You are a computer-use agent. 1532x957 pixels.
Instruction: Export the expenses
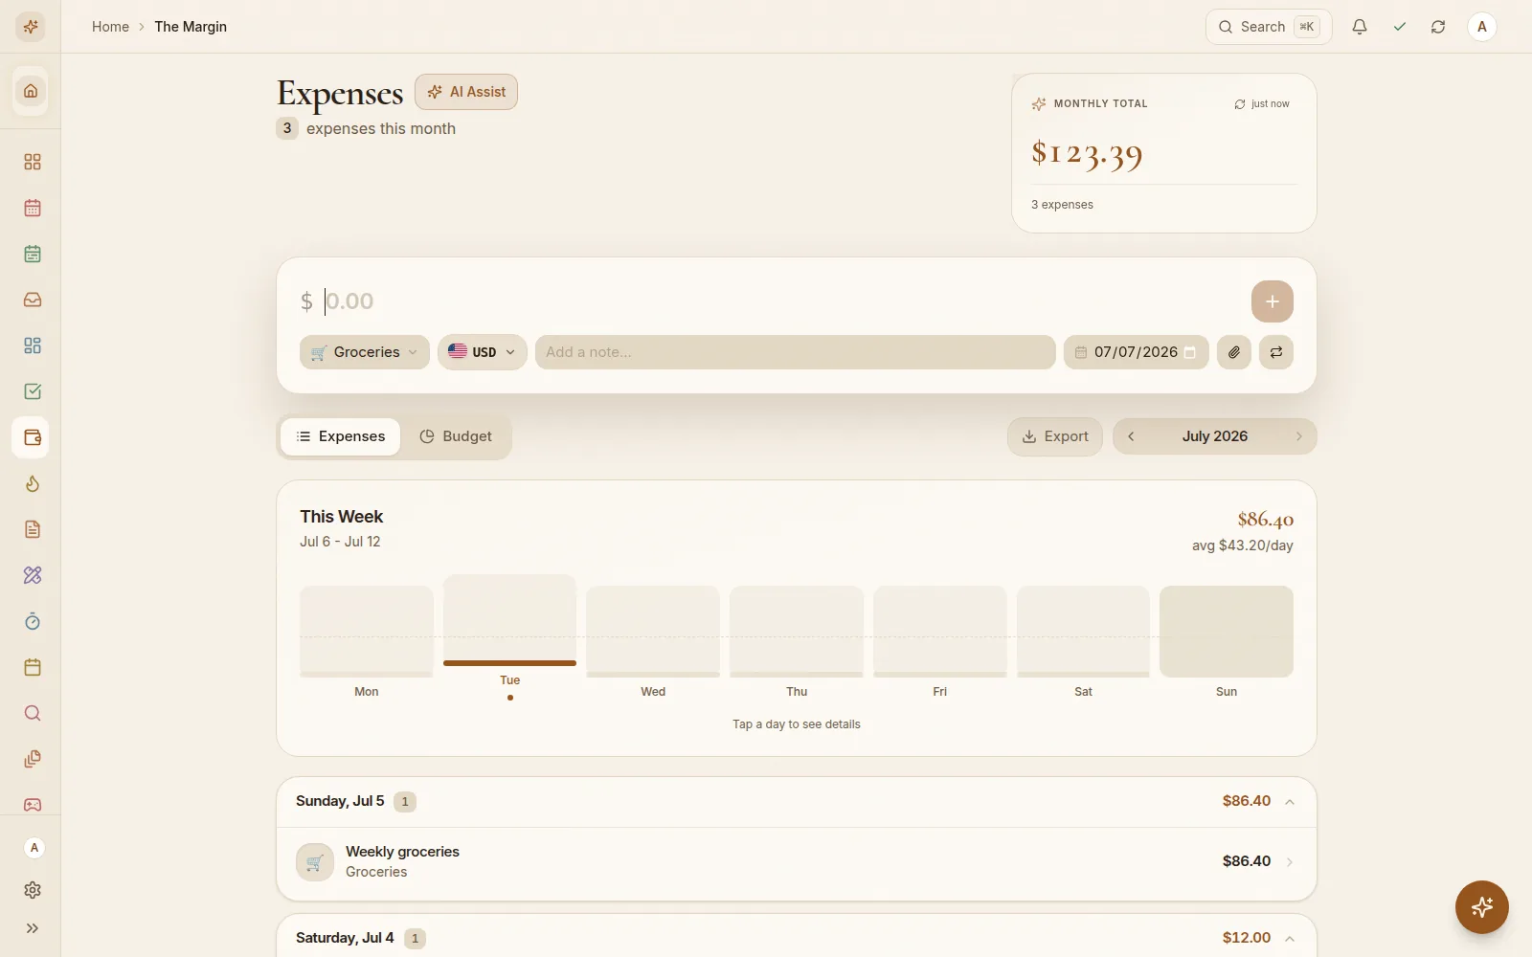(1055, 436)
